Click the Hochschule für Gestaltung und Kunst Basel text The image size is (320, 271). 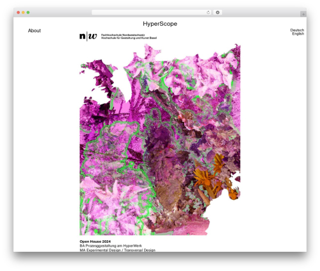129,38
